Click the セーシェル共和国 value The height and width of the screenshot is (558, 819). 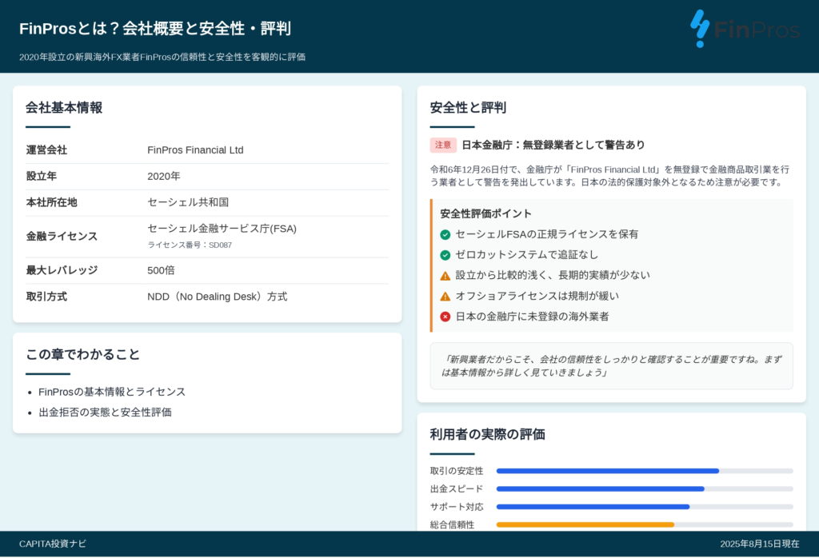pos(188,202)
